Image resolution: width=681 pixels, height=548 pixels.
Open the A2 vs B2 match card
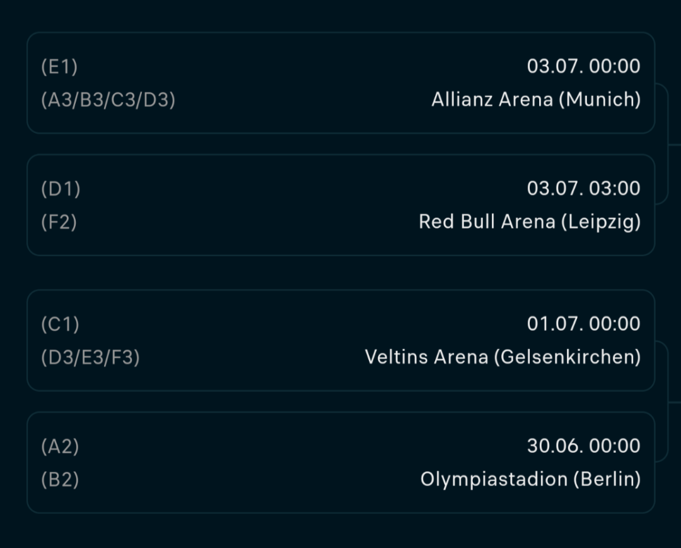[341, 462]
